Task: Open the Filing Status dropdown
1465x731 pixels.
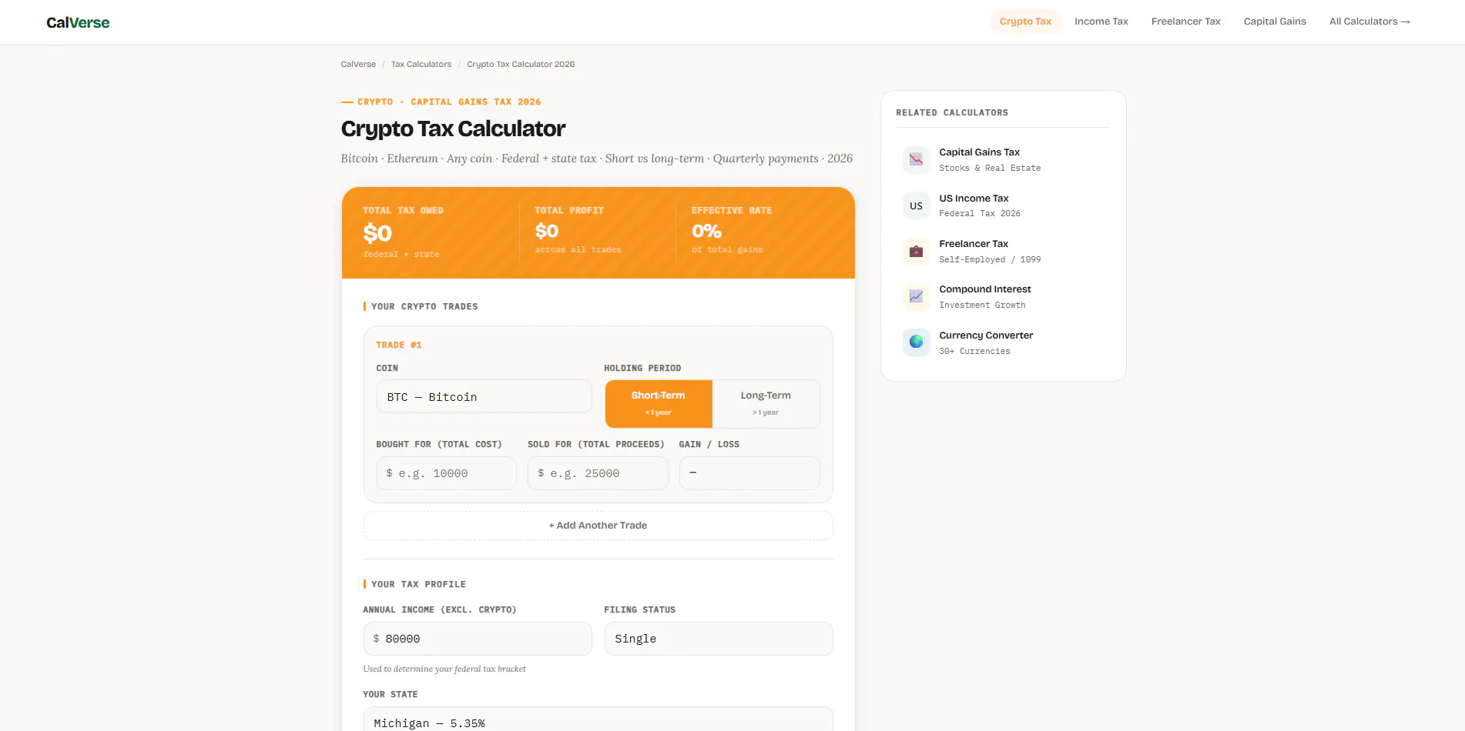Action: coord(719,639)
